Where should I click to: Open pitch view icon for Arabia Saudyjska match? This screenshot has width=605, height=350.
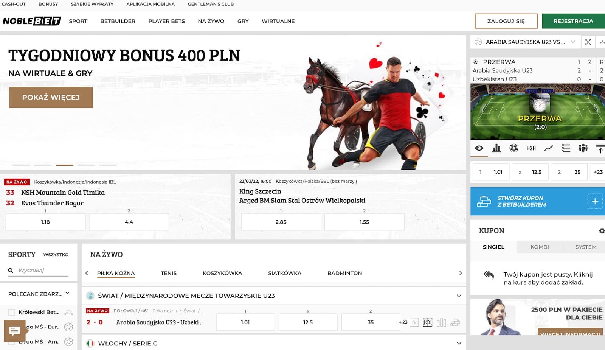coord(427,322)
